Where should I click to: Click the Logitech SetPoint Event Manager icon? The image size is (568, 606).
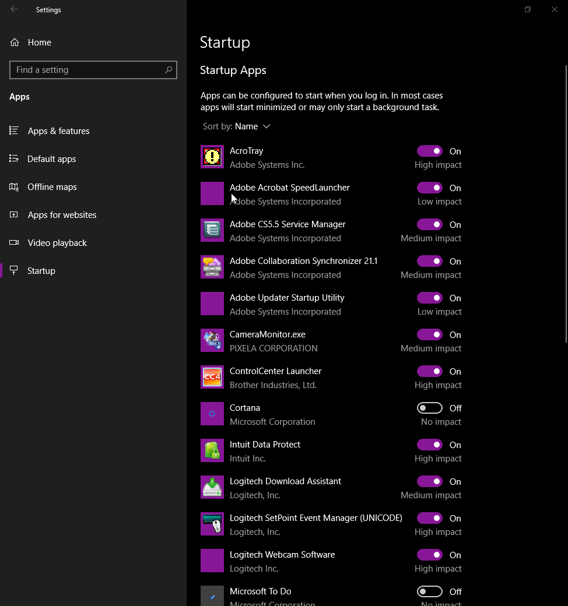click(212, 524)
